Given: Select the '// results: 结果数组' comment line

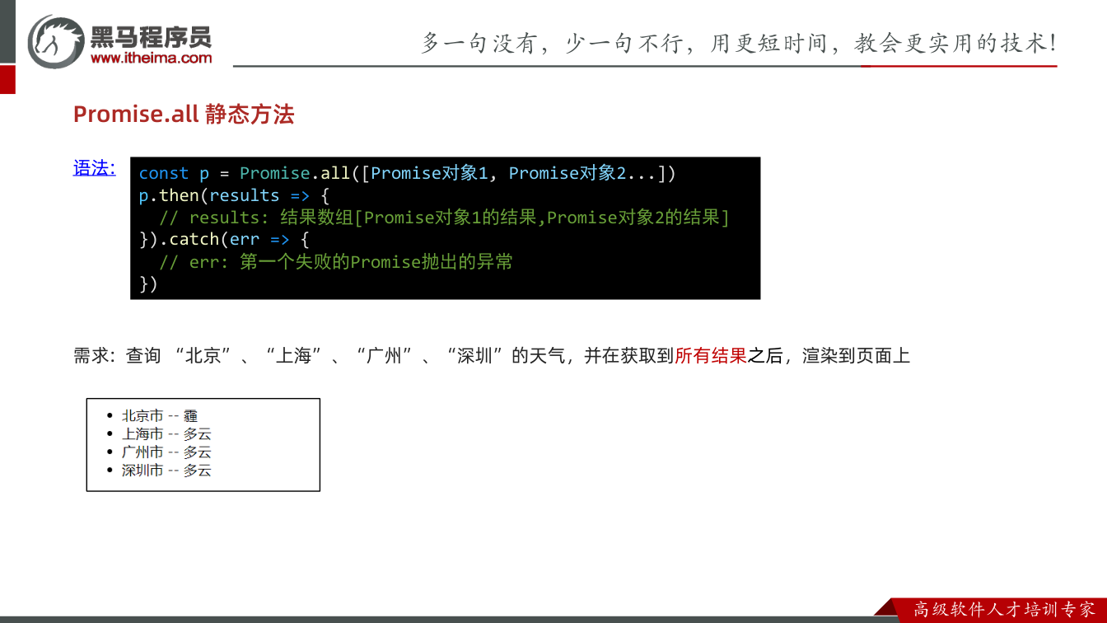Looking at the screenshot, I should tap(445, 218).
